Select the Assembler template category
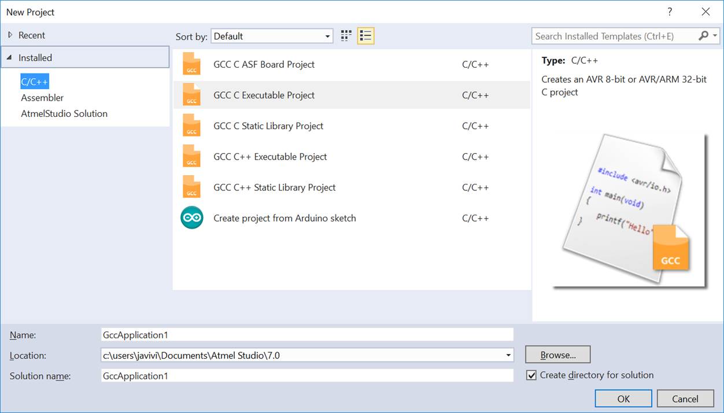Viewport: 724px width, 413px height. pos(42,98)
